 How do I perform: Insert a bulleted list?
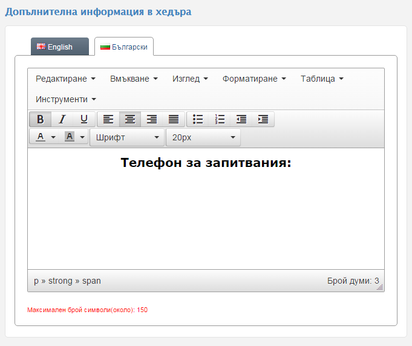[x=198, y=119]
